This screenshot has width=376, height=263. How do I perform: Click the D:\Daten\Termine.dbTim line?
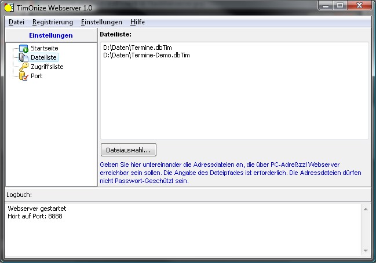click(x=137, y=48)
